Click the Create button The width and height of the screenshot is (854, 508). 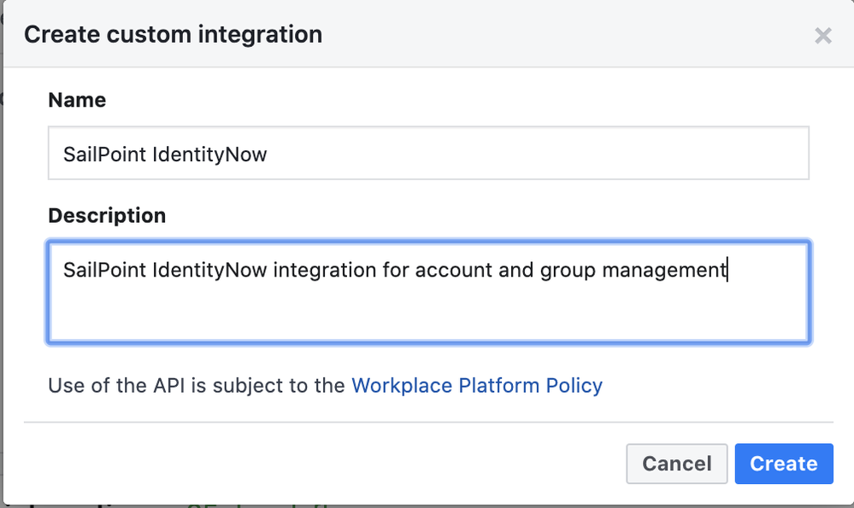click(783, 464)
